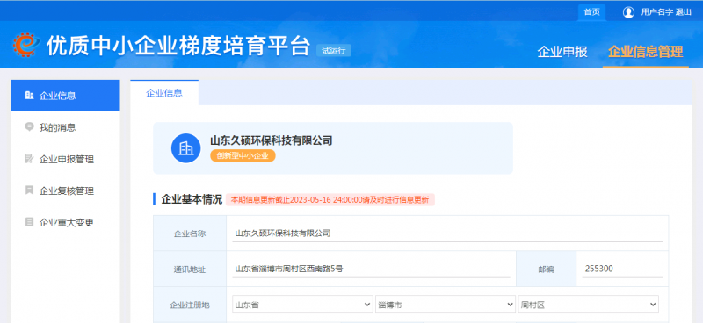Viewport: 703px width, 323px height.
Task: Click the 邮编 field showing 255300
Action: point(622,269)
